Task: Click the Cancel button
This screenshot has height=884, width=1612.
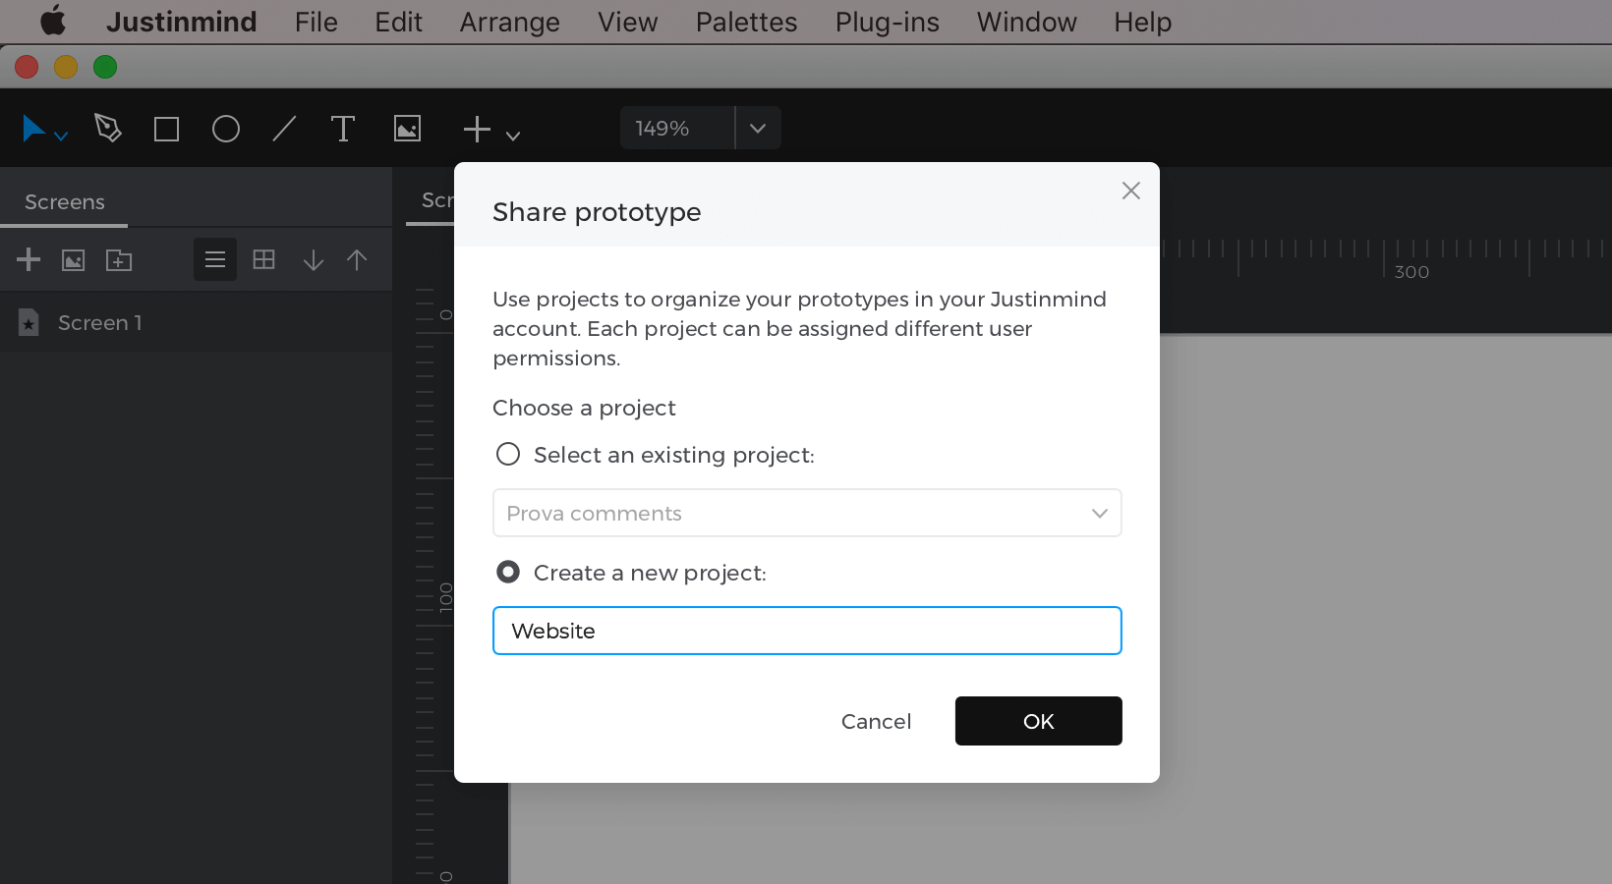Action: 877,721
